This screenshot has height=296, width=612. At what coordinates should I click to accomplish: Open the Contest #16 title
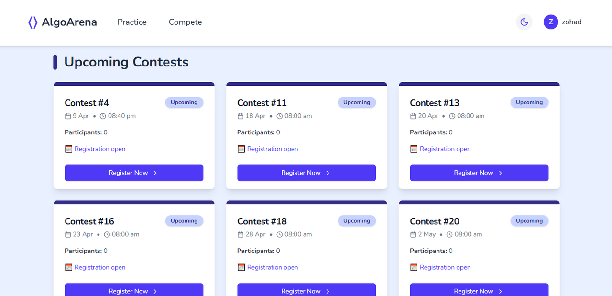tap(89, 221)
